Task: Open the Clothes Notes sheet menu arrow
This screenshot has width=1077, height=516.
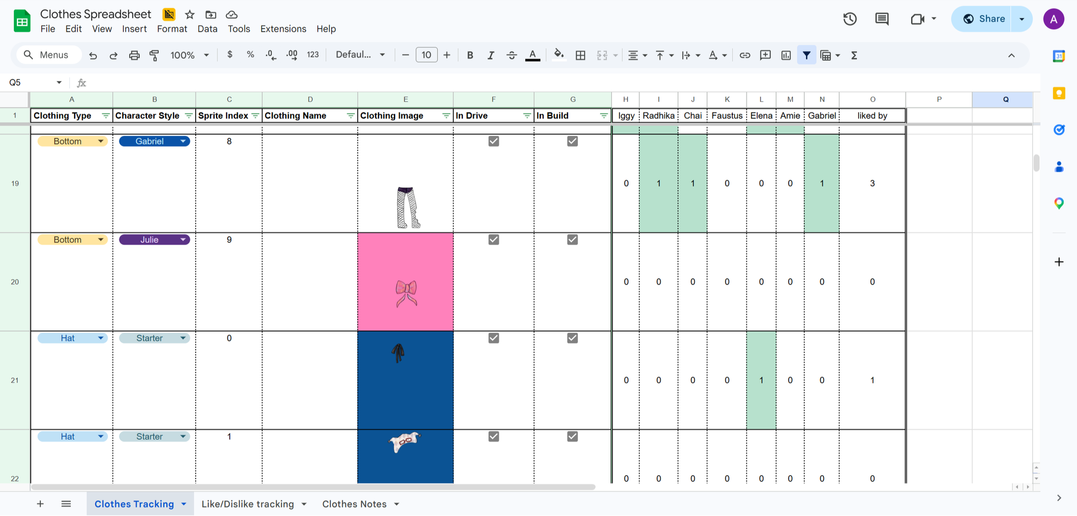Action: click(x=396, y=504)
